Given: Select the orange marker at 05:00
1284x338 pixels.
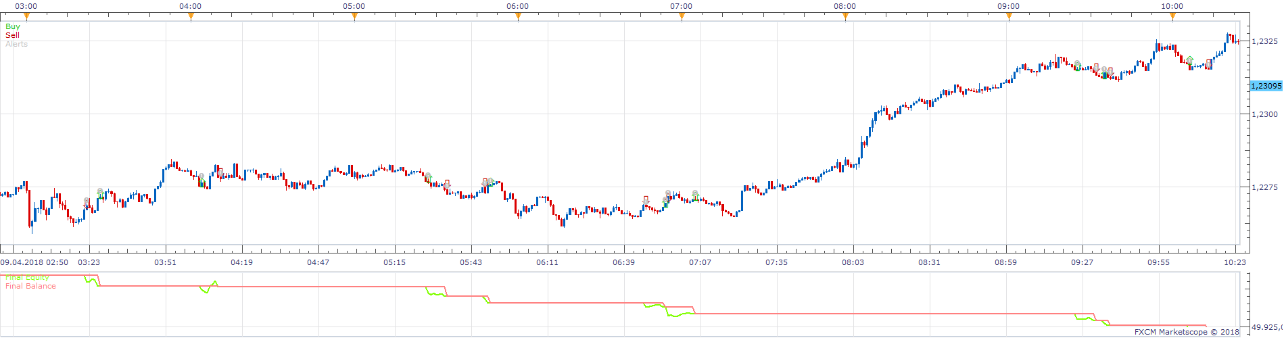Looking at the screenshot, I should tap(354, 17).
